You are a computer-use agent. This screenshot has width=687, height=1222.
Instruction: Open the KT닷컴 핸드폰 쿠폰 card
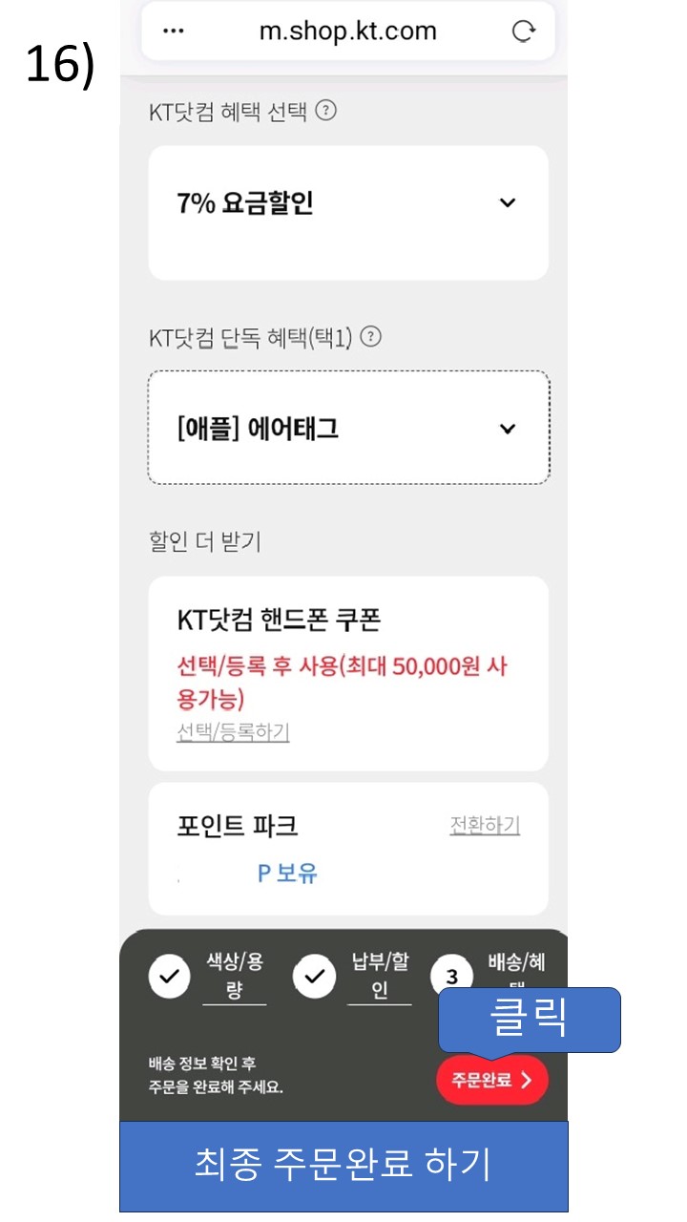click(348, 673)
